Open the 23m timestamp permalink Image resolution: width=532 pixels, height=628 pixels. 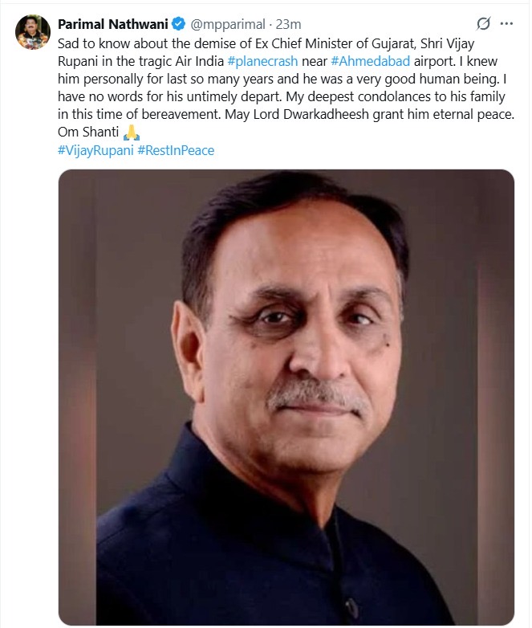point(288,24)
